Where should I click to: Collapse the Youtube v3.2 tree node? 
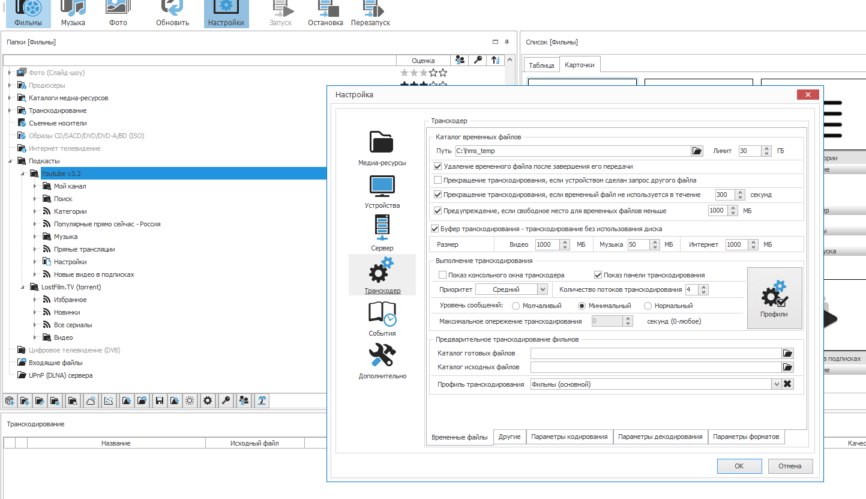pos(22,174)
